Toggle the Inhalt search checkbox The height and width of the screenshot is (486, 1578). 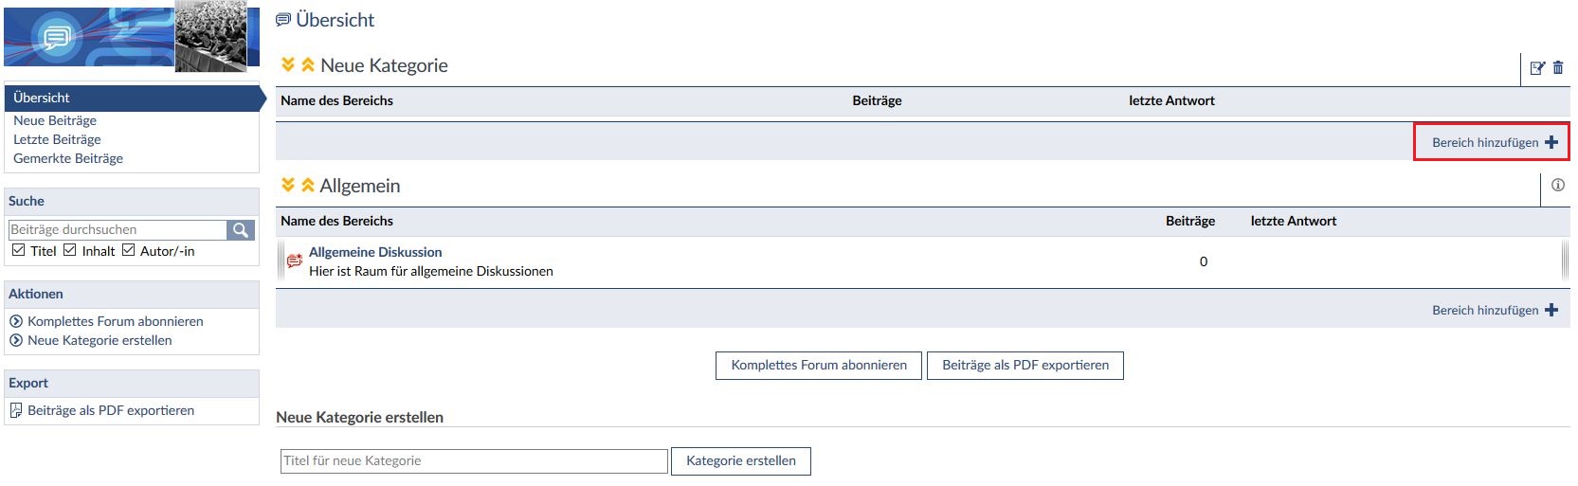point(70,250)
